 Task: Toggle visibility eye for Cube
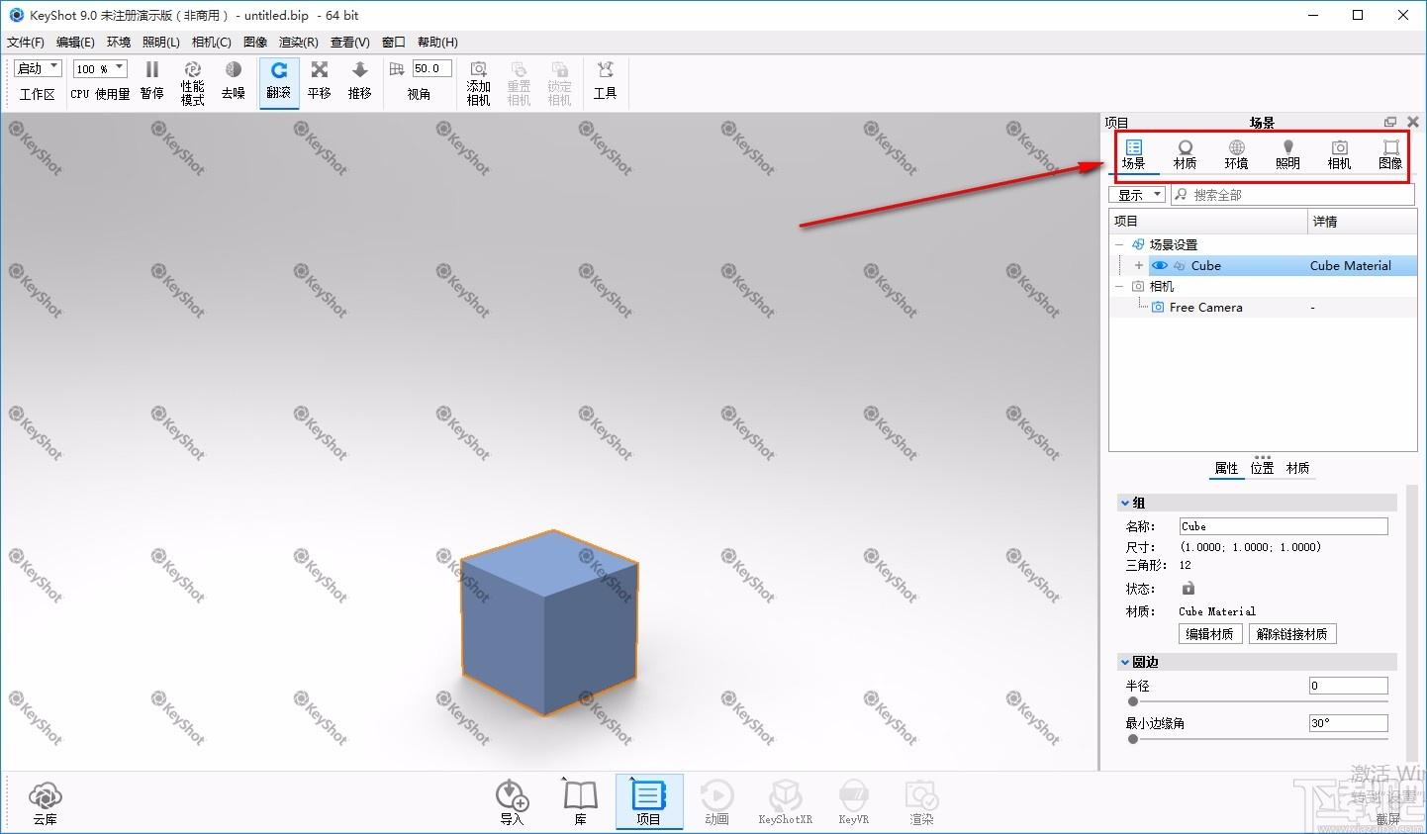point(1159,266)
